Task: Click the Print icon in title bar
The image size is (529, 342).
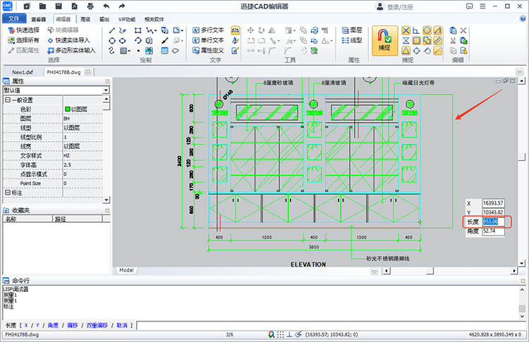Action: (x=90, y=6)
